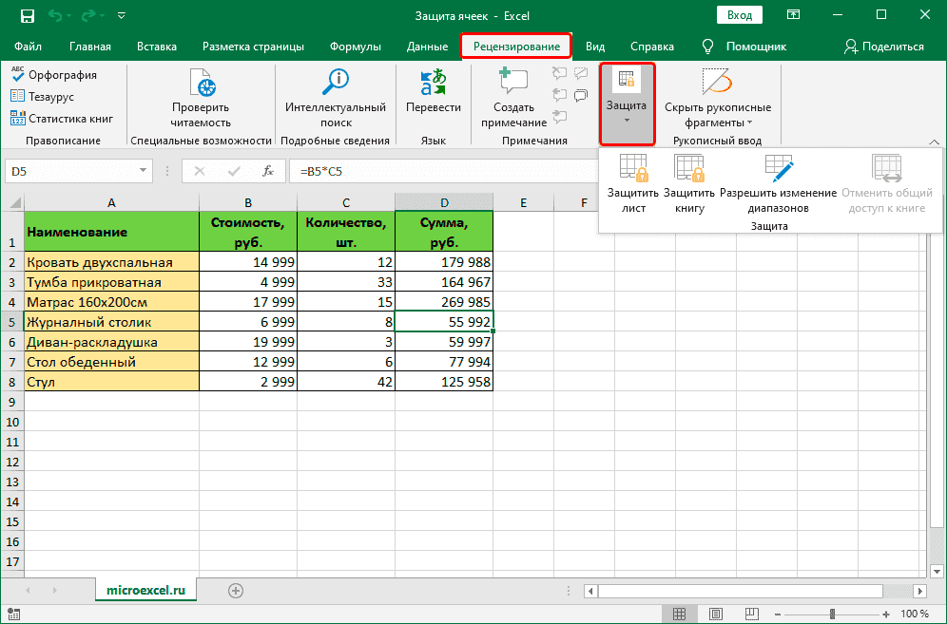This screenshot has width=947, height=624.
Task: Add a new sheet with plus button
Action: click(x=235, y=590)
